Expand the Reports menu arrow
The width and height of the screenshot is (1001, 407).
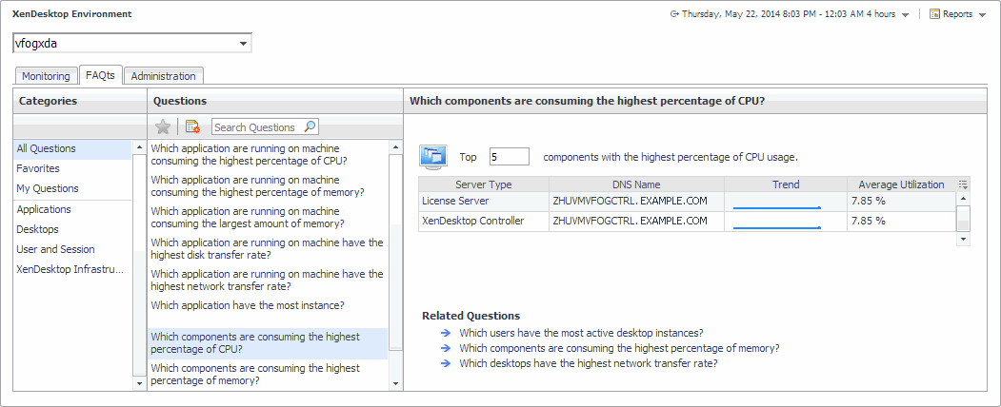coord(982,15)
